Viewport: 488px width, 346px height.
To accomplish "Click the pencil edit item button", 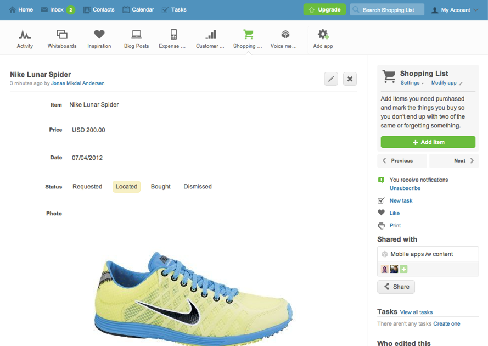I will (331, 79).
